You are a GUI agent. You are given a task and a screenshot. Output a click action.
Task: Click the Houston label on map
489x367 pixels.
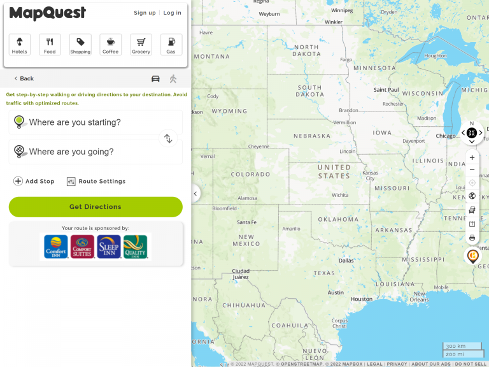point(362,299)
